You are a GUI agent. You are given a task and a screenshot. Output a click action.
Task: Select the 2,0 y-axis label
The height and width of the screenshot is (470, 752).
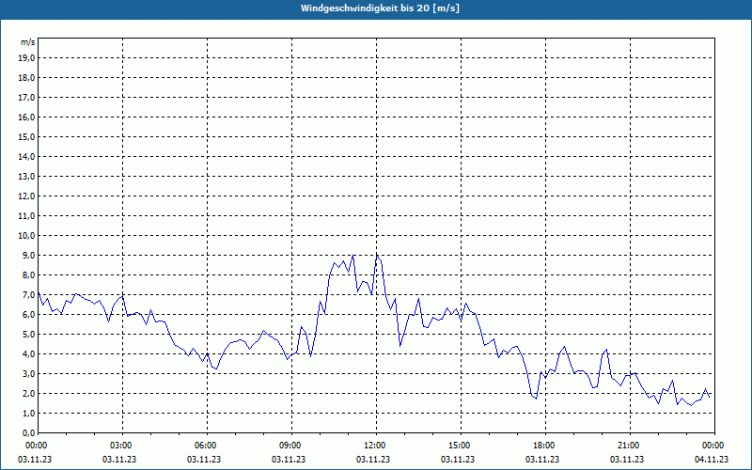click(x=28, y=393)
